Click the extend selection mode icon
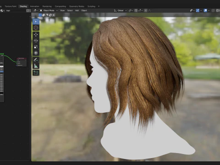 44,15
